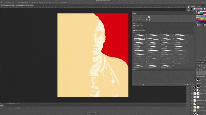Toggle brush settings panel icon in Brushes
Image resolution: width=206 pixels, height=115 pixels.
[149, 17]
